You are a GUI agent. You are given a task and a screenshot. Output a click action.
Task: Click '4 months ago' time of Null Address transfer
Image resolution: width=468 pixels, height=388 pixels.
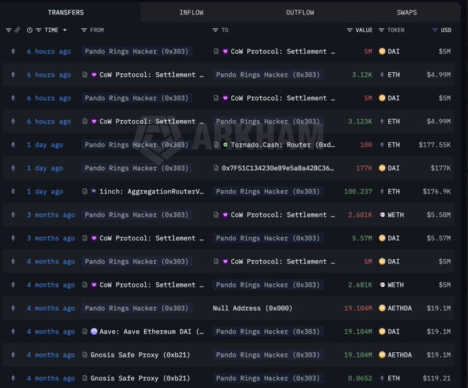pyautogui.click(x=51, y=308)
